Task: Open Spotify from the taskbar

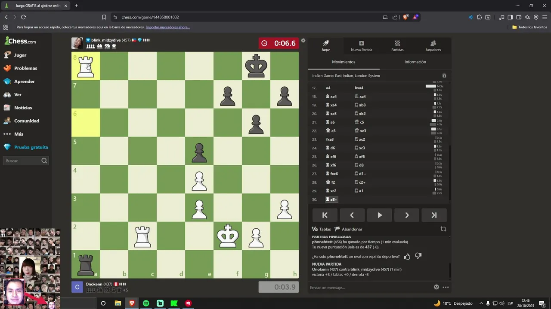Action: coord(146,303)
